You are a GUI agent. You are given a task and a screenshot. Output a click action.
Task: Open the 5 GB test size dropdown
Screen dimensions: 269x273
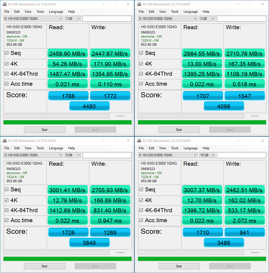[x=73, y=155]
